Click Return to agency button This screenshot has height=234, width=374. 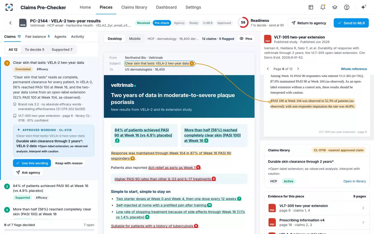(309, 23)
